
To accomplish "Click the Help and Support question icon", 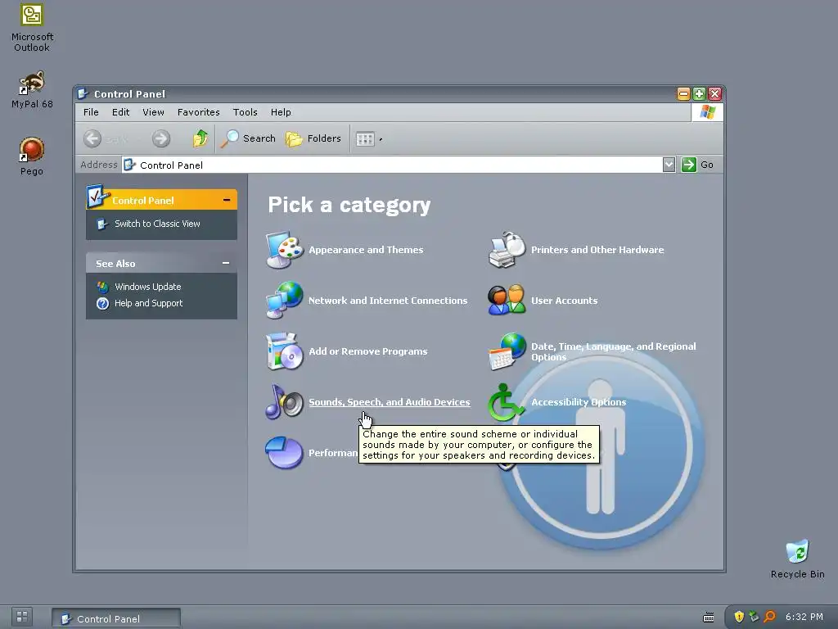I will point(102,303).
